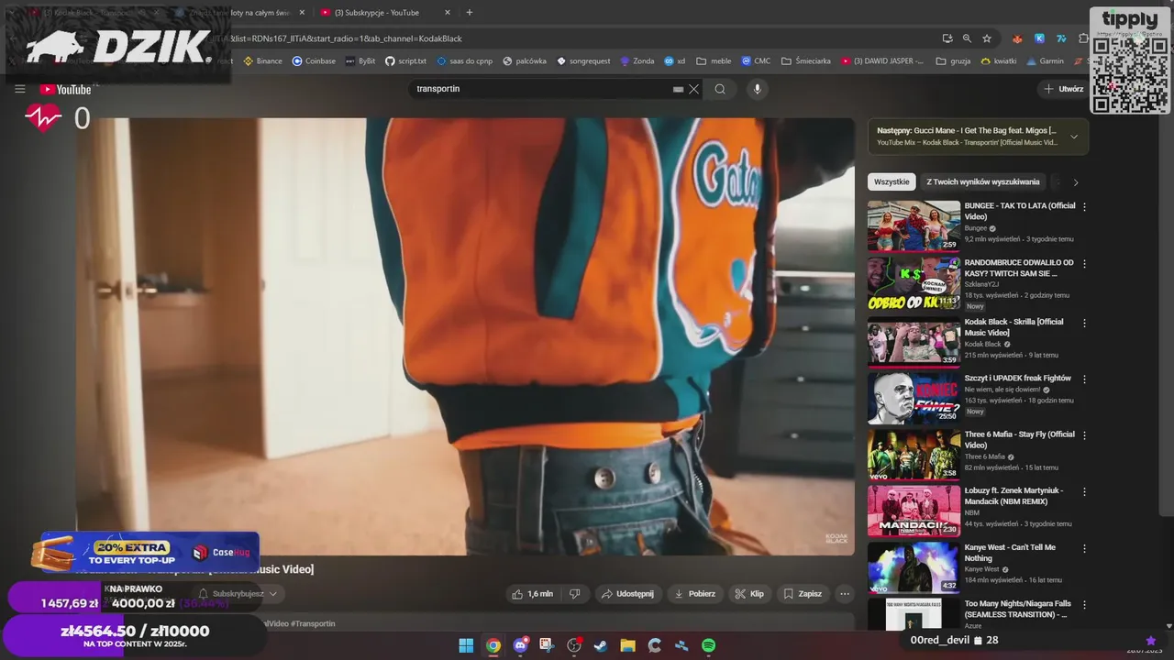The width and height of the screenshot is (1174, 660).
Task: Open the YouTube hamburger guide menu
Action: (x=19, y=89)
